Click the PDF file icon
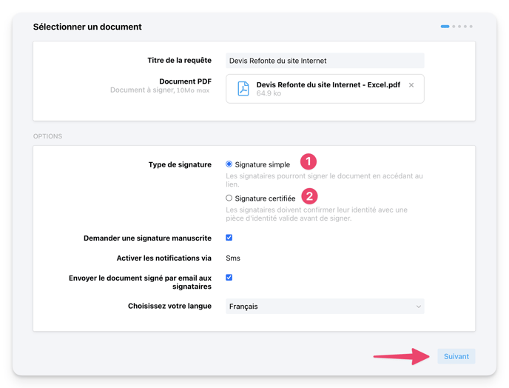 tap(243, 89)
